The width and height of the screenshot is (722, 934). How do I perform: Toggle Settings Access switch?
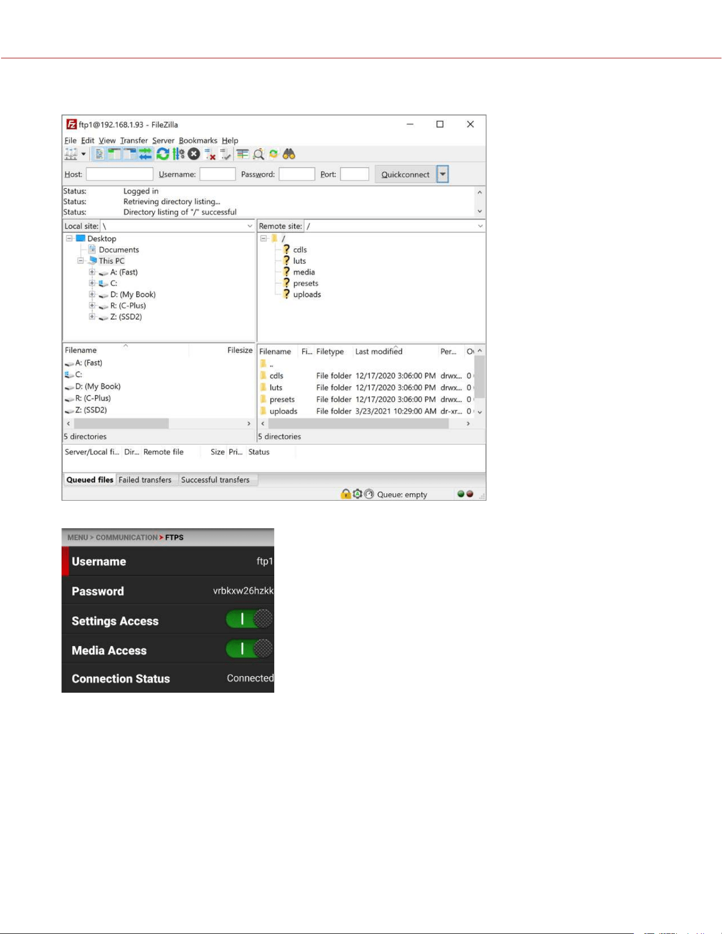[x=249, y=619]
